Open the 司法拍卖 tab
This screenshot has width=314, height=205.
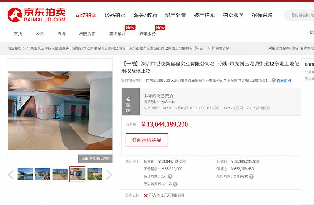(86, 15)
